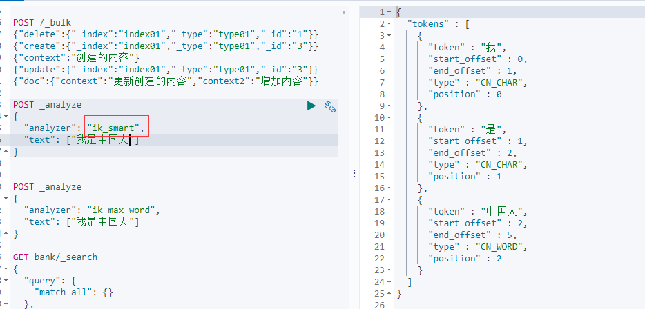Click the "ik_smart" analyzer value
This screenshot has height=309, width=645.
113,128
